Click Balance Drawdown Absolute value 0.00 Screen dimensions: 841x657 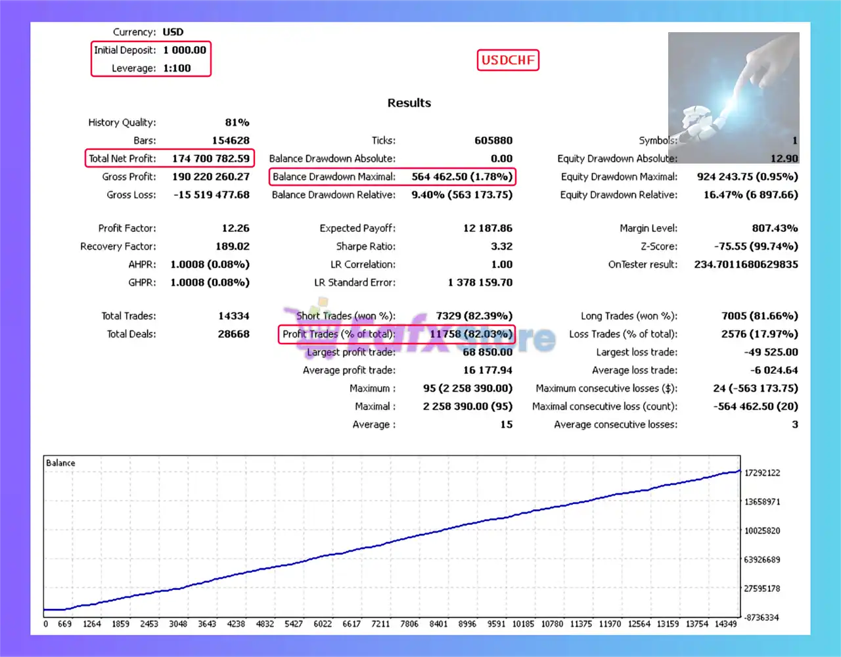(501, 158)
